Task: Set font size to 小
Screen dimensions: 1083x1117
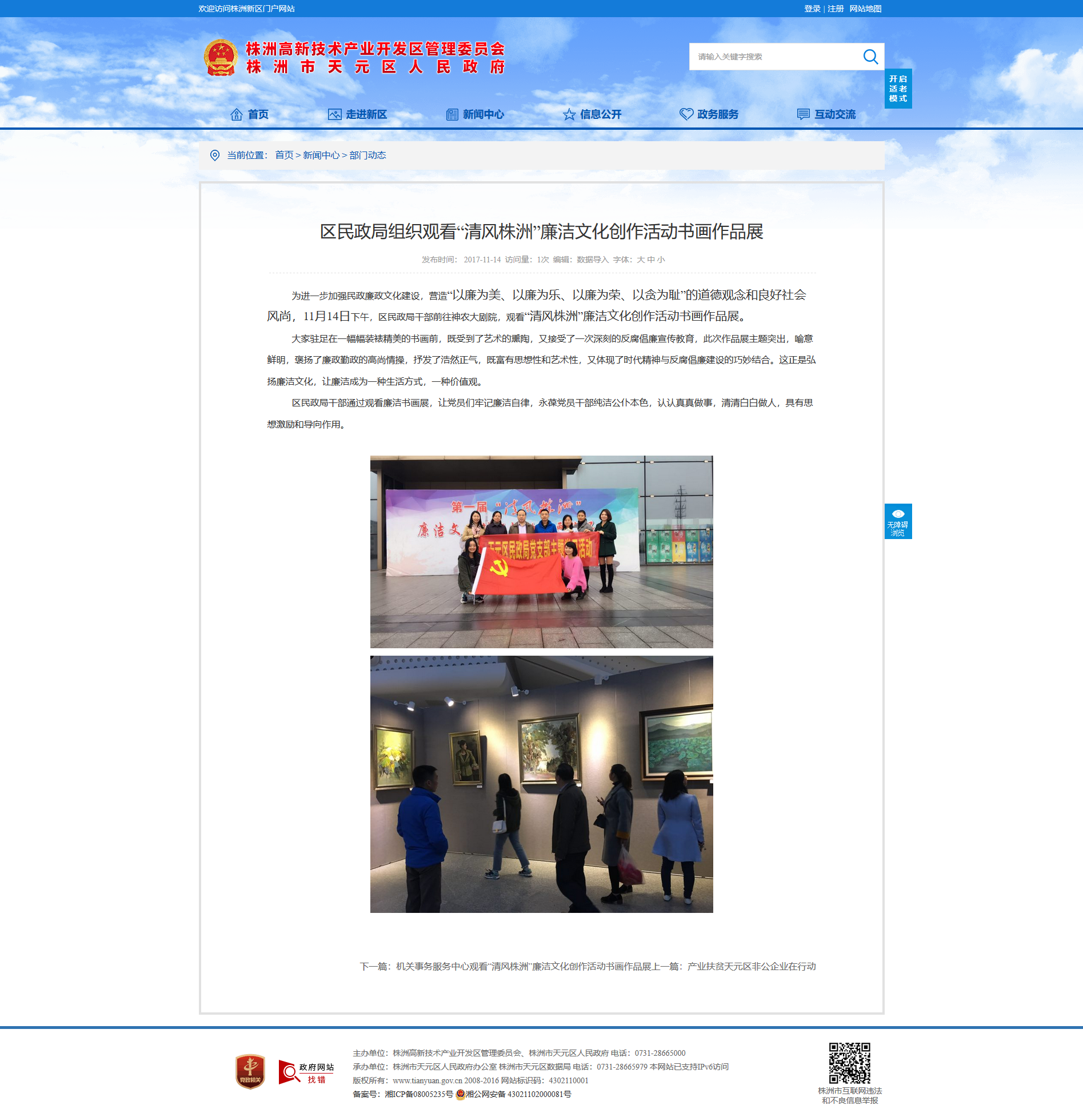Action: pos(661,260)
